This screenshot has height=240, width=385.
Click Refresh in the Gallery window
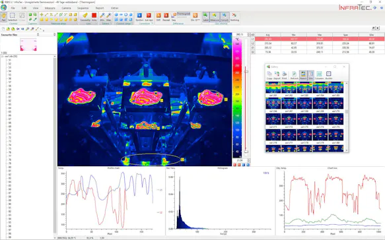pos(294,75)
